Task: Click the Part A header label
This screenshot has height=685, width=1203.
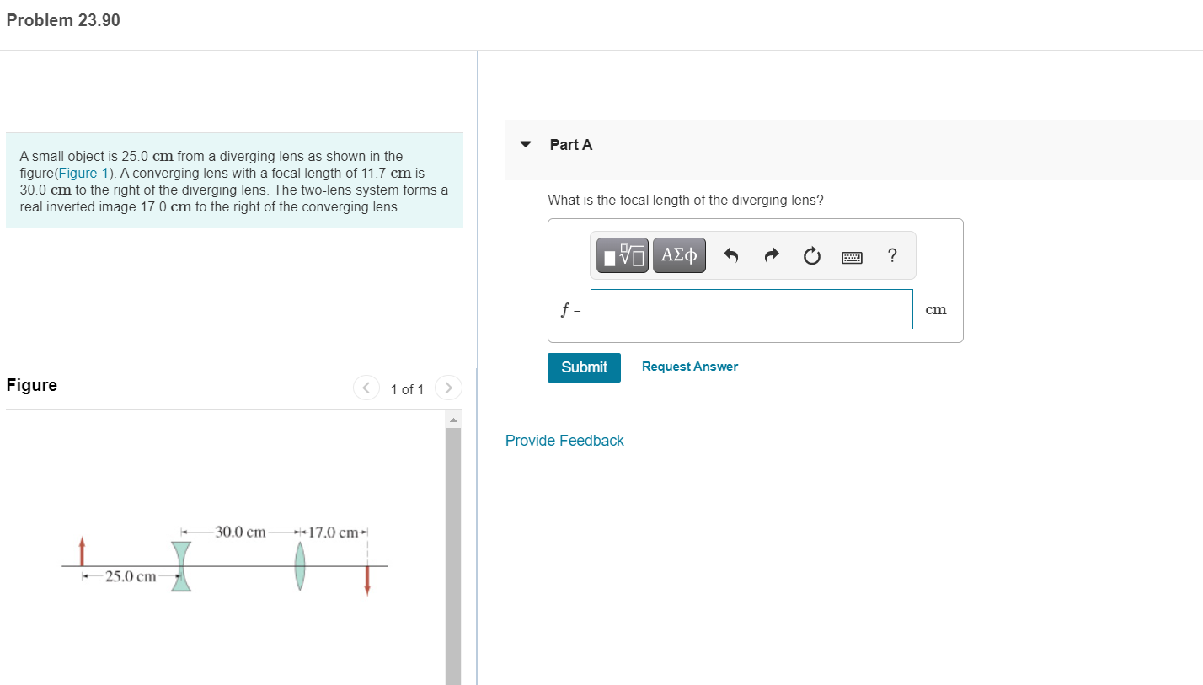Action: click(x=571, y=145)
